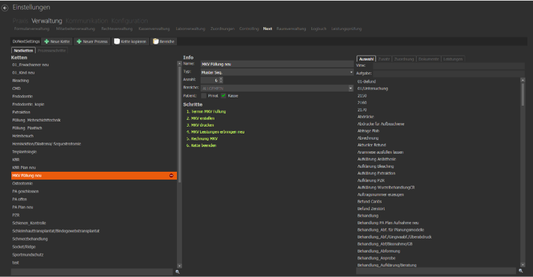Open Formularverwaltung submenu

(32, 29)
